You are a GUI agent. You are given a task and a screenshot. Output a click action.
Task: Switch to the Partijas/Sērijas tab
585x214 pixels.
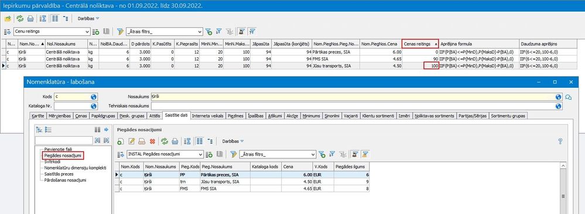click(x=473, y=116)
